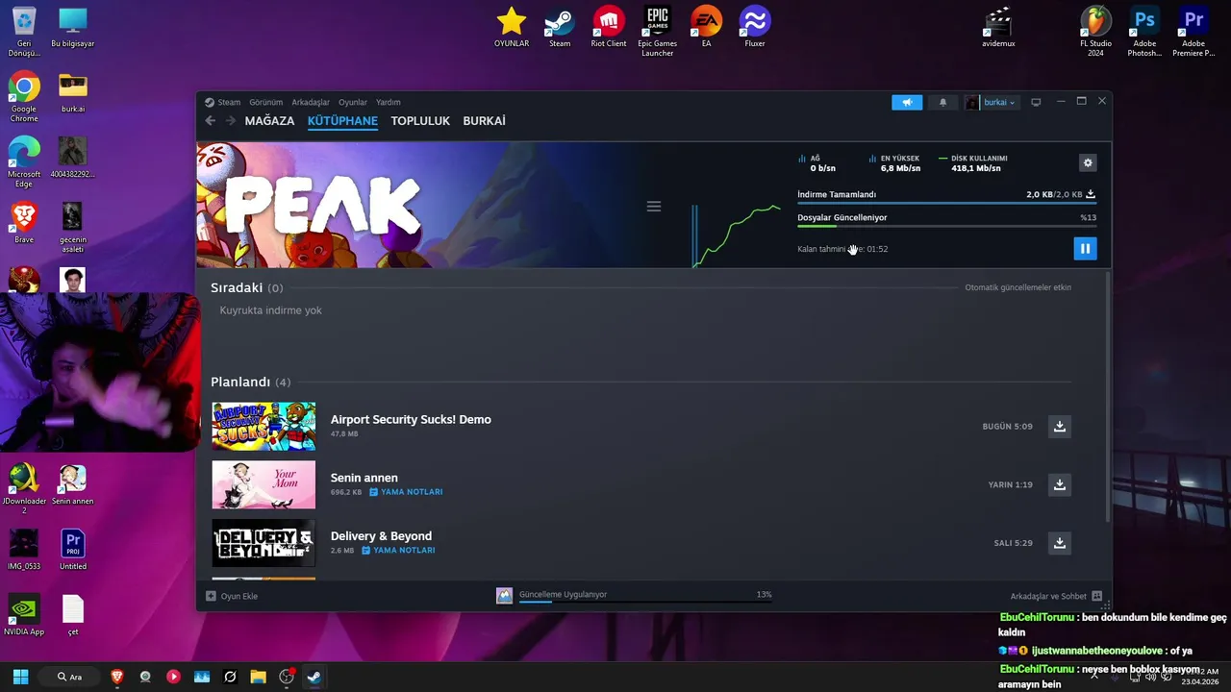Go forward with Steam's right arrow
Viewport: 1231px width, 692px height.
tap(230, 121)
